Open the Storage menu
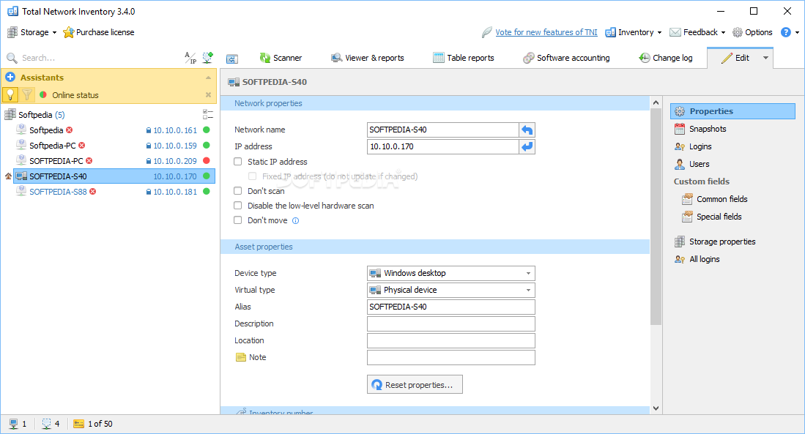 (x=31, y=32)
